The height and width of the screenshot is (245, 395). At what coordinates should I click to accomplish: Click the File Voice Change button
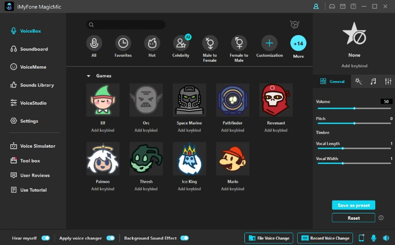[x=269, y=238]
